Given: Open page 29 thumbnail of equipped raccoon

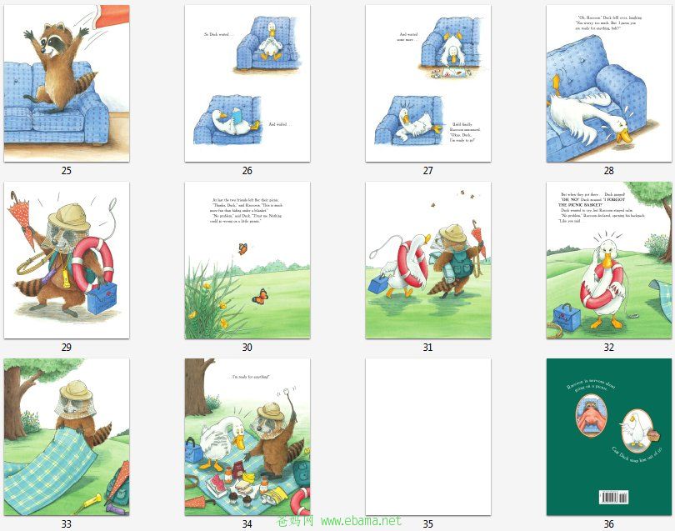Looking at the screenshot, I should (67, 260).
